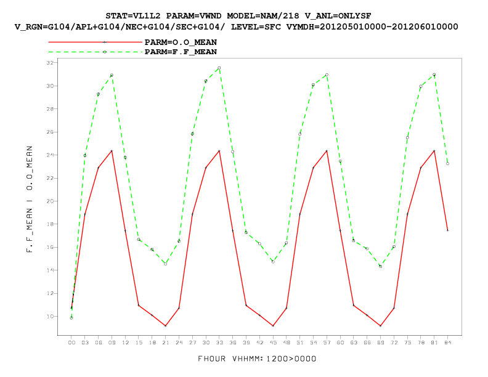This screenshot has height=377, width=488.
Task: Click the x-axis title FHOUR VHHMM:1200>0000
Action: pyautogui.click(x=257, y=359)
